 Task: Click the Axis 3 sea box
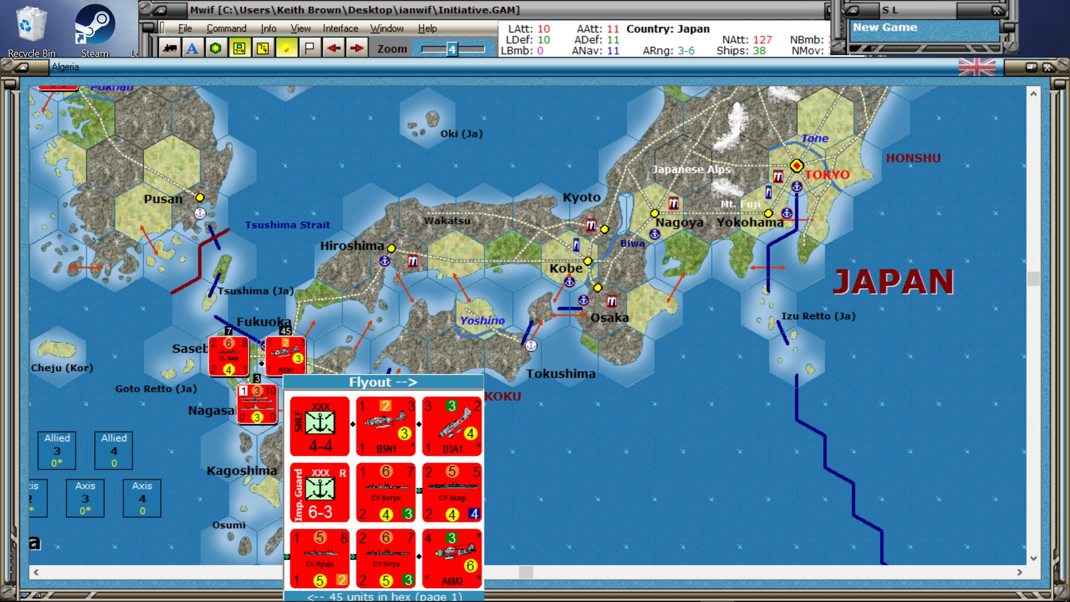[85, 498]
